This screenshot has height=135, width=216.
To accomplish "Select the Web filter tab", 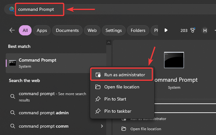I will coord(92,30).
